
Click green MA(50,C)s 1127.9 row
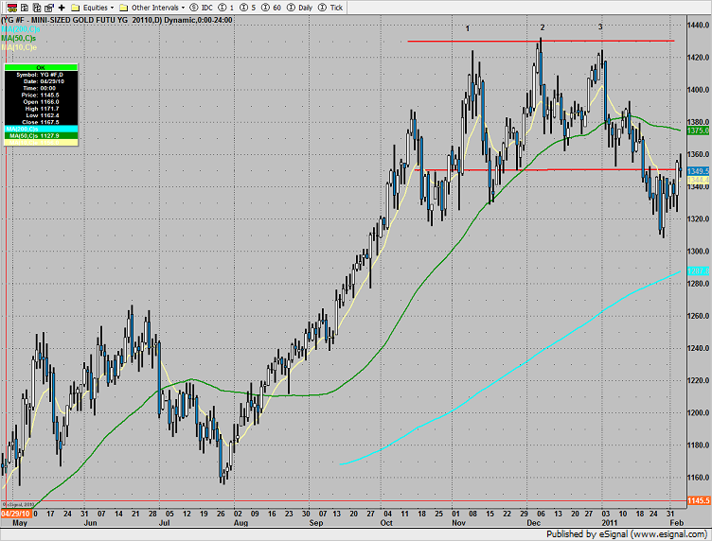41,135
